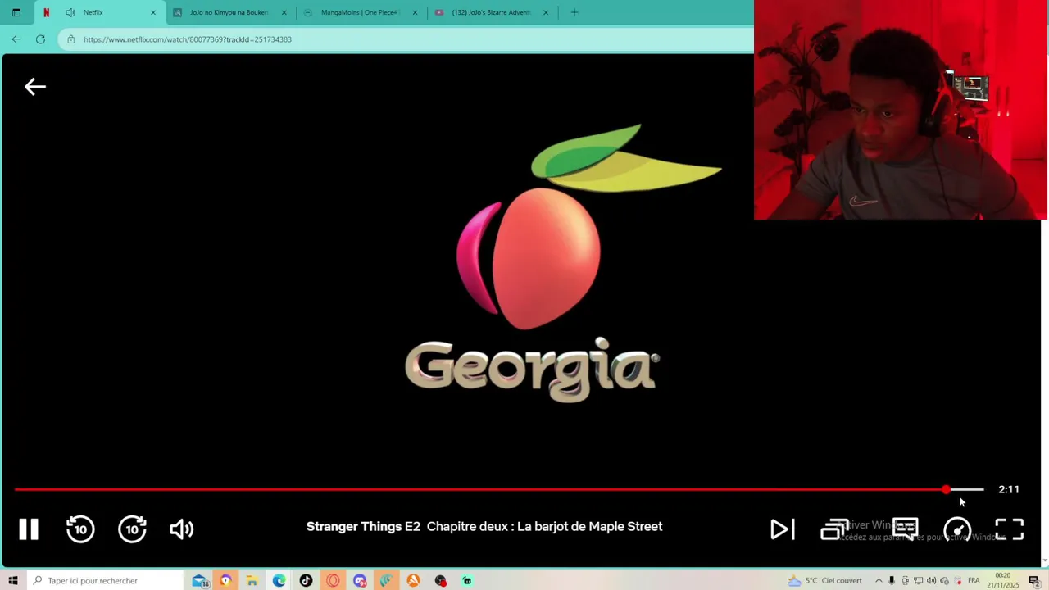Show hidden system tray icons
1049x590 pixels.
coord(879,580)
